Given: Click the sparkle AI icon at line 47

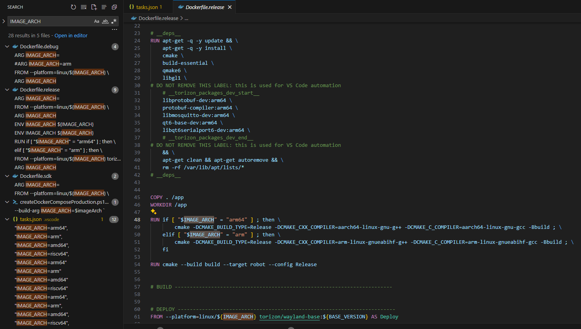Looking at the screenshot, I should (154, 212).
